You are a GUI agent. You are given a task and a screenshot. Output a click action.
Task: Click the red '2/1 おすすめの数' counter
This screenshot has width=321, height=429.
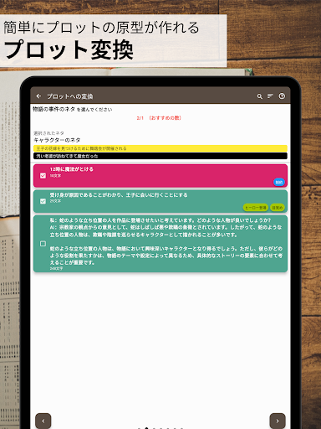(x=159, y=118)
